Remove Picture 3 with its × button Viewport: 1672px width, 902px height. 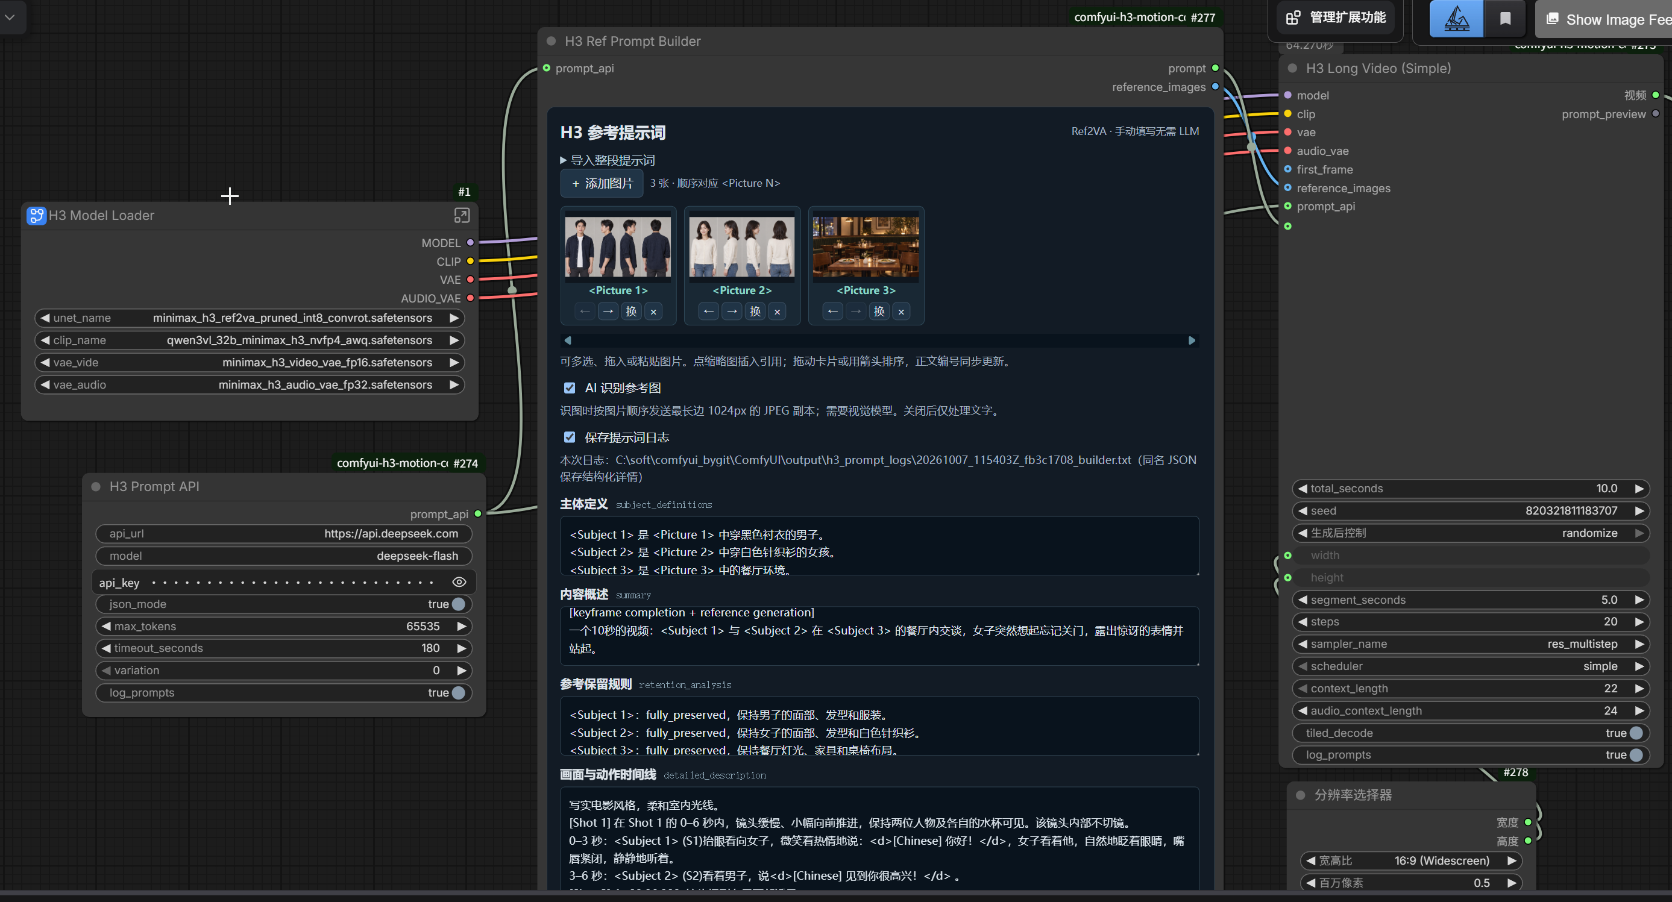[901, 312]
